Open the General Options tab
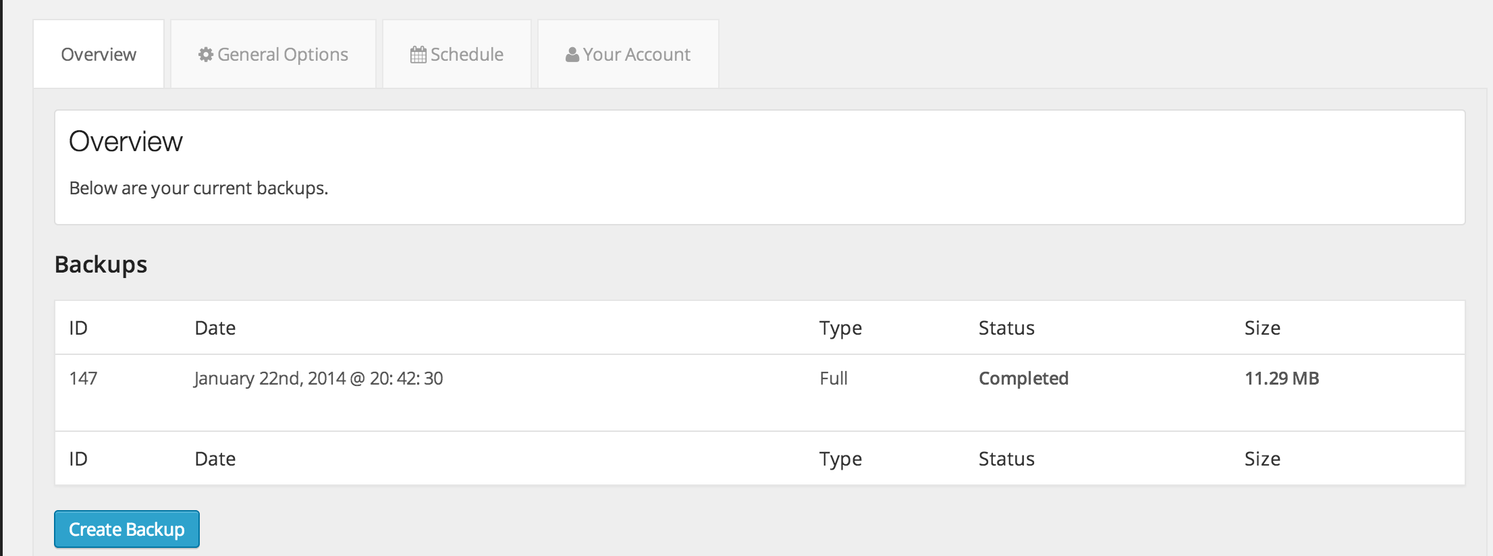1493x556 pixels. [273, 54]
